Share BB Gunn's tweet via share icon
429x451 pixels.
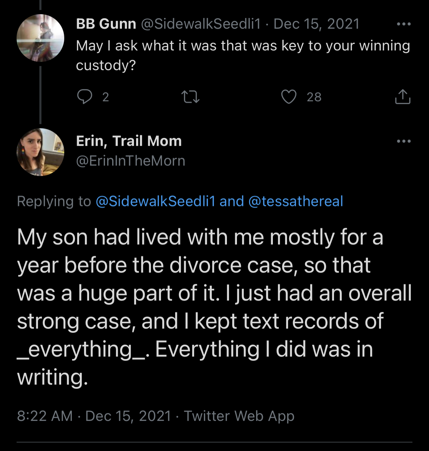(x=402, y=97)
